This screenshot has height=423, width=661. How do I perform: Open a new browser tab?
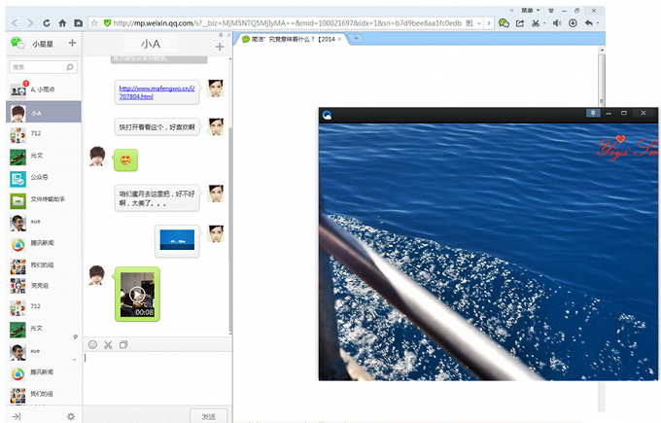356,38
